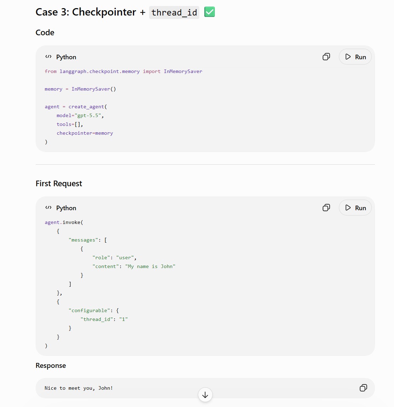Viewport: 394px width, 407px height.
Task: Click the Case 3: Checkpointer heading
Action: point(86,12)
